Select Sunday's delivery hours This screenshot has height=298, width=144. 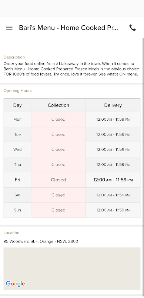click(x=113, y=210)
